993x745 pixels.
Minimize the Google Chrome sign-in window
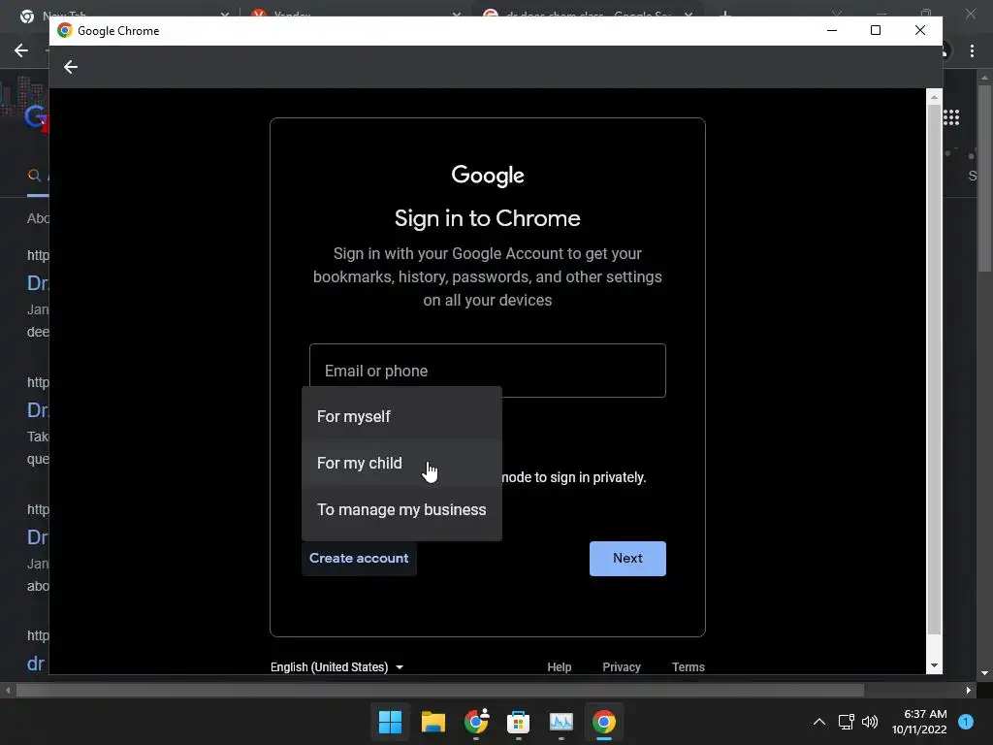[832, 30]
